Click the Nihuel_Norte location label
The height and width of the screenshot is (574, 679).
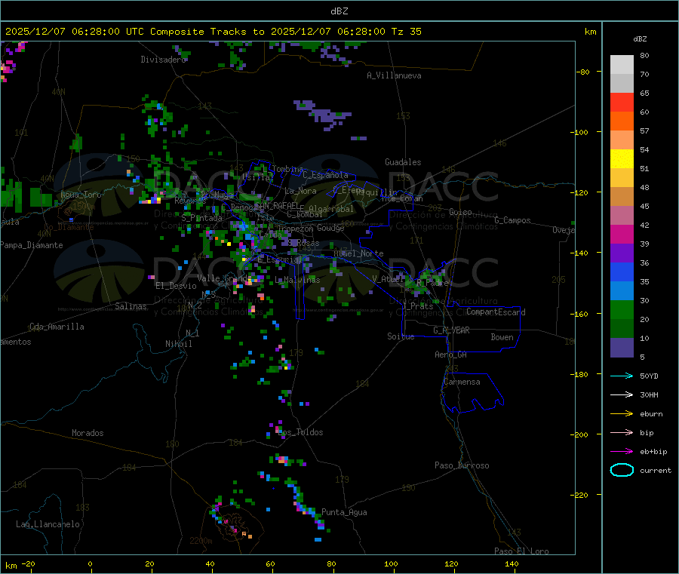358,253
